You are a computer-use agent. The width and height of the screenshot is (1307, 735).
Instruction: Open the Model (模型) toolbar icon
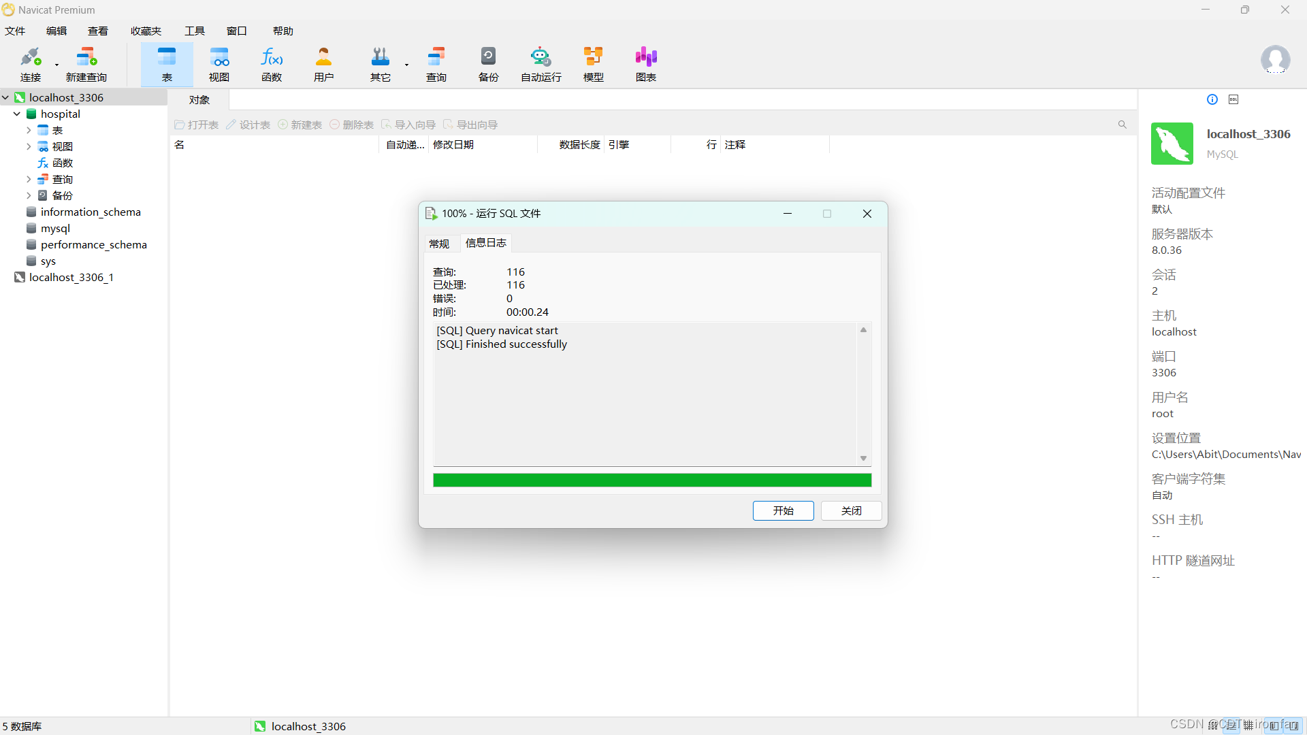click(x=594, y=65)
